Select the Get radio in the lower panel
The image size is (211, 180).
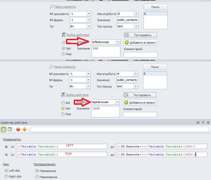point(63,108)
